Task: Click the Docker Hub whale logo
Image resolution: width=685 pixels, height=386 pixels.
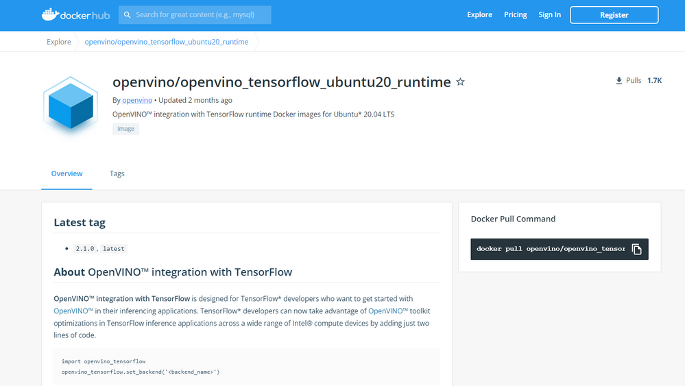Action: tap(75, 15)
